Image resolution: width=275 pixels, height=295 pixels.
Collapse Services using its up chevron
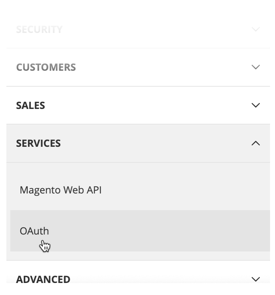click(x=256, y=143)
